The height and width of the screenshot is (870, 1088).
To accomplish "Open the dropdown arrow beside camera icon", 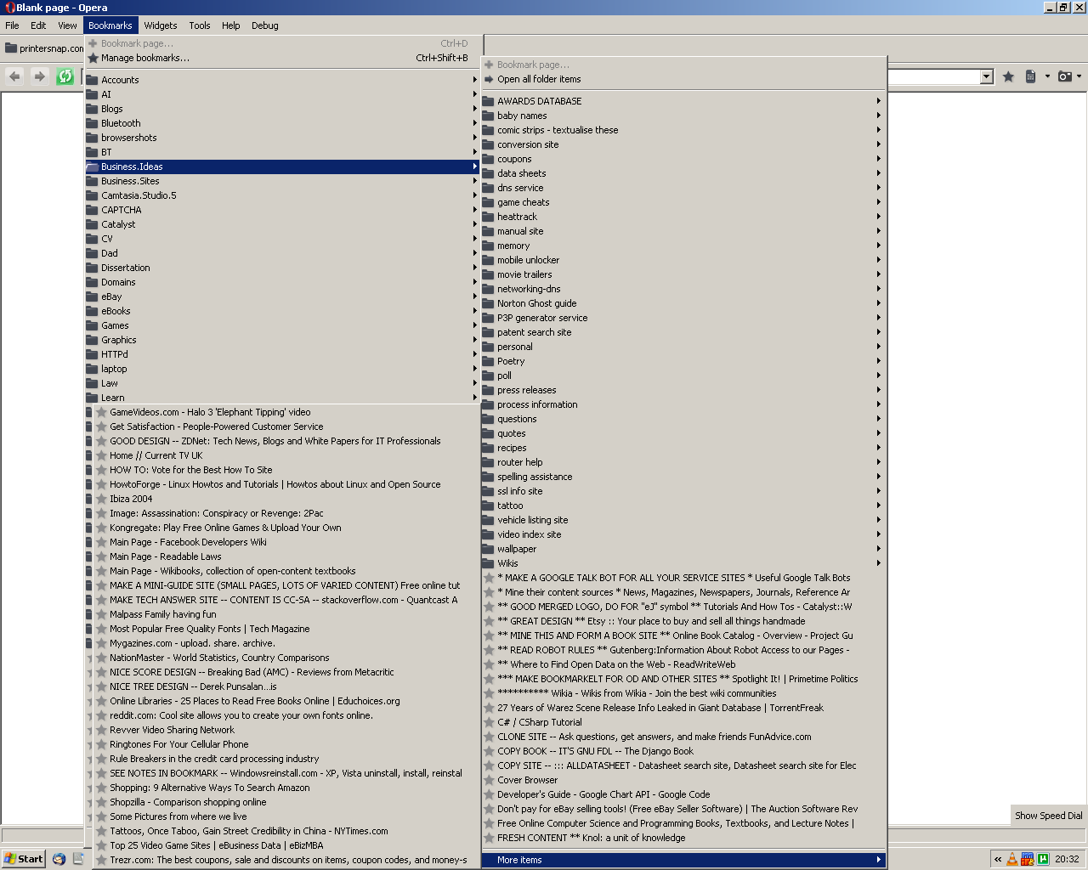I will [x=1079, y=76].
